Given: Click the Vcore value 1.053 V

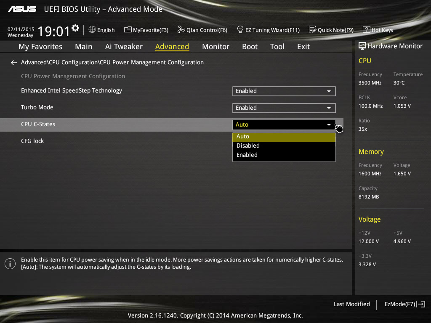Looking at the screenshot, I should coord(402,106).
